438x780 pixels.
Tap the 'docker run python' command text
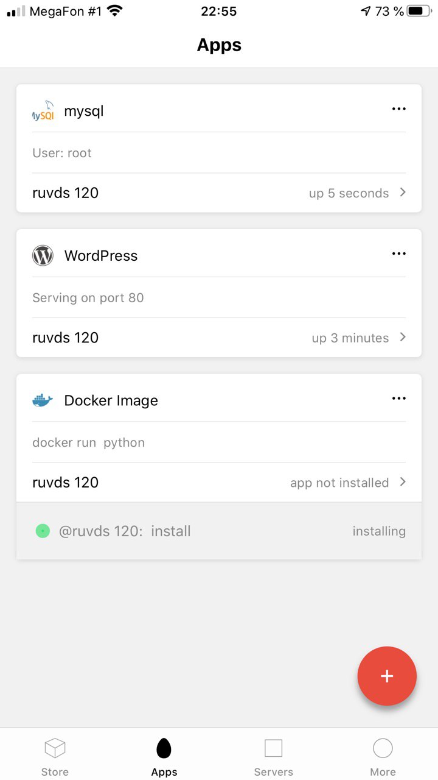click(x=89, y=442)
